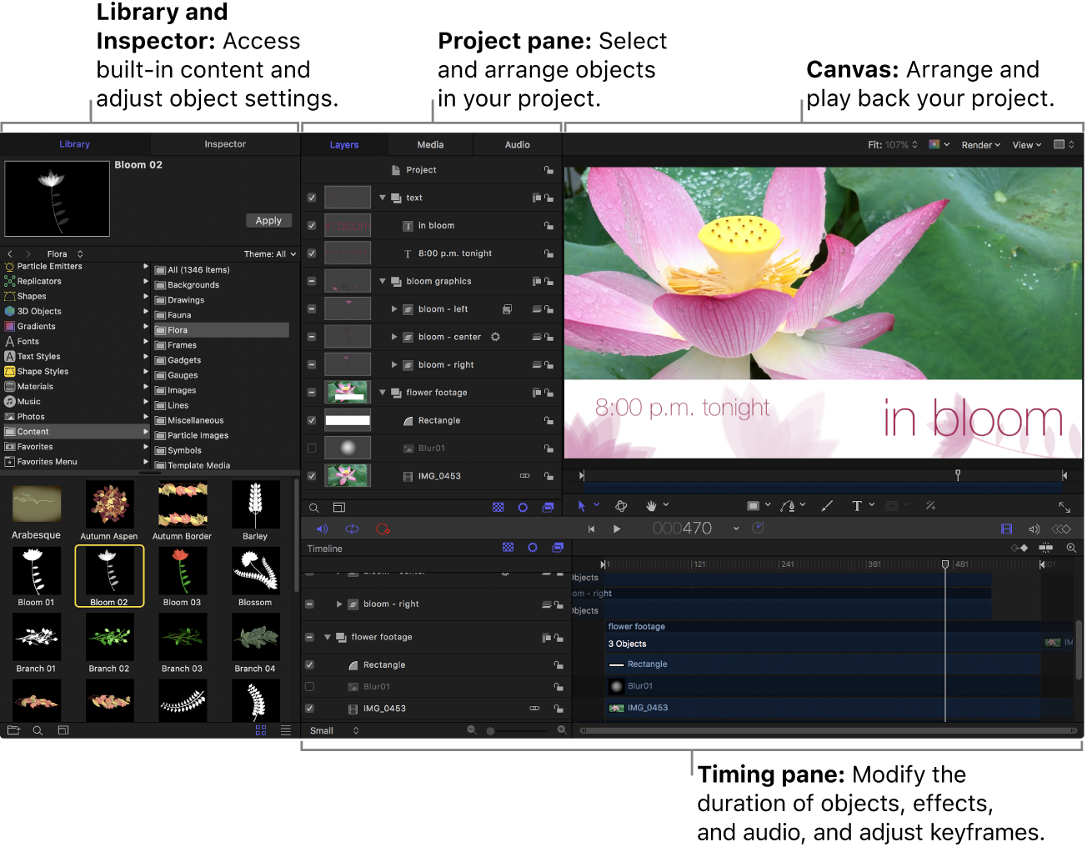The image size is (1087, 847).
Task: Disable the Rectangle layer checkbox
Action: point(311,420)
